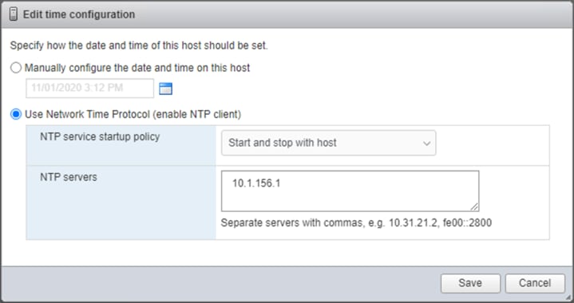Save the time configuration
The height and width of the screenshot is (303, 574).
pos(470,283)
